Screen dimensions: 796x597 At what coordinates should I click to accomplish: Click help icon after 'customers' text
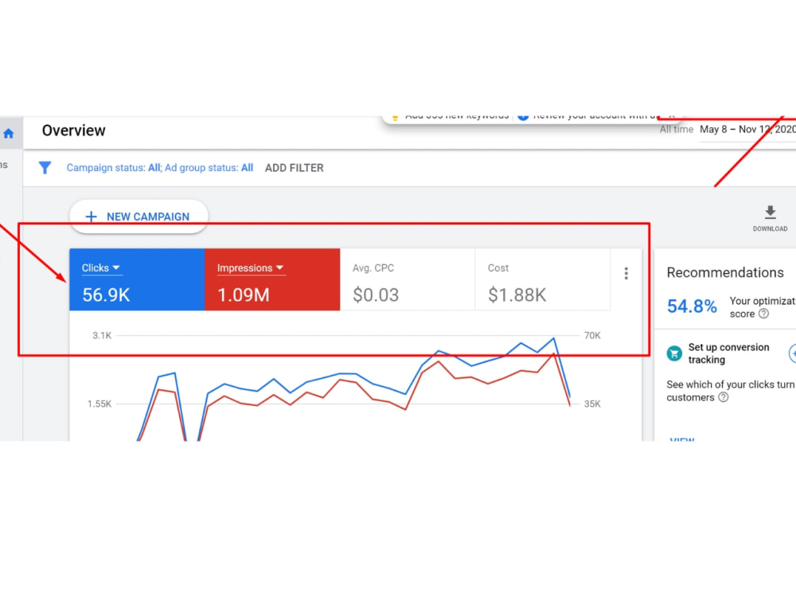click(724, 397)
